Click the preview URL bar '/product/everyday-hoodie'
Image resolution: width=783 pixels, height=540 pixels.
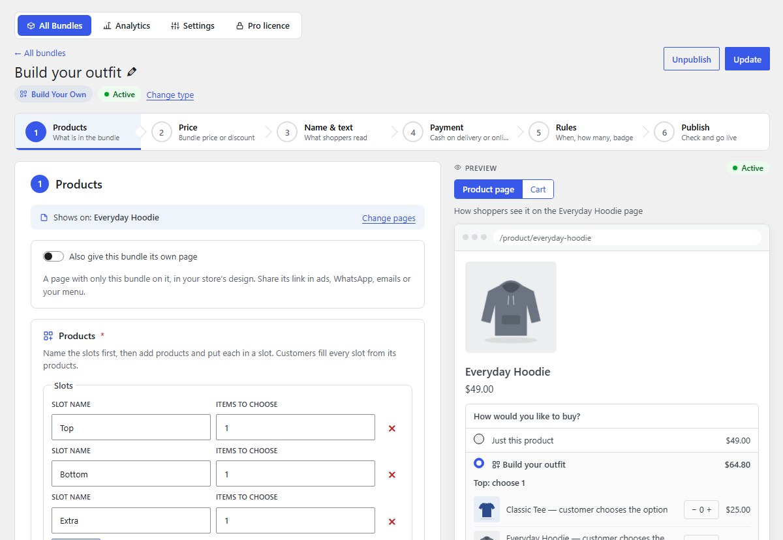click(x=627, y=238)
